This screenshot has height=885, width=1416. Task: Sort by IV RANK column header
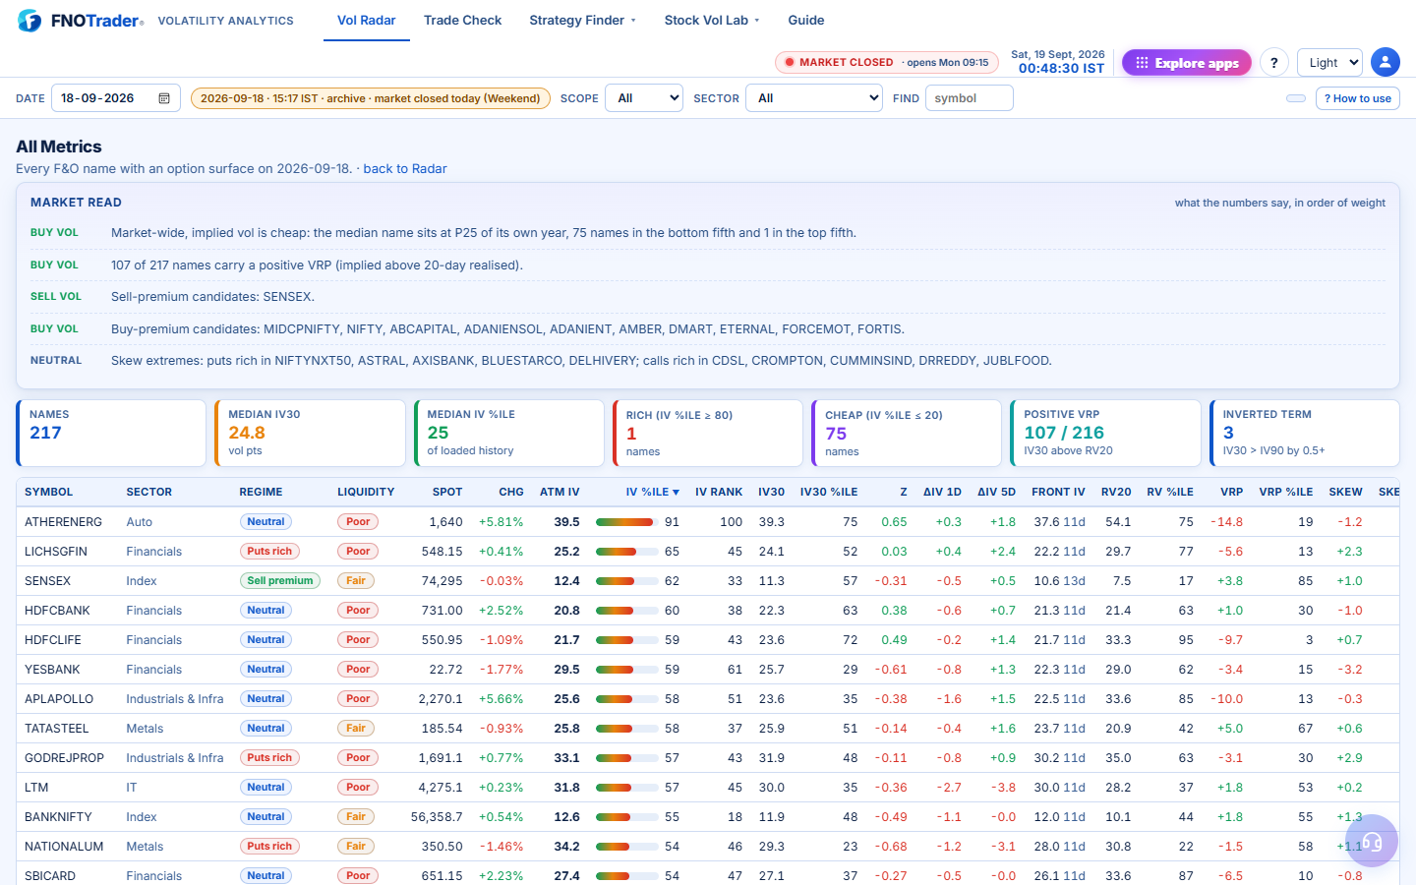pyautogui.click(x=719, y=492)
